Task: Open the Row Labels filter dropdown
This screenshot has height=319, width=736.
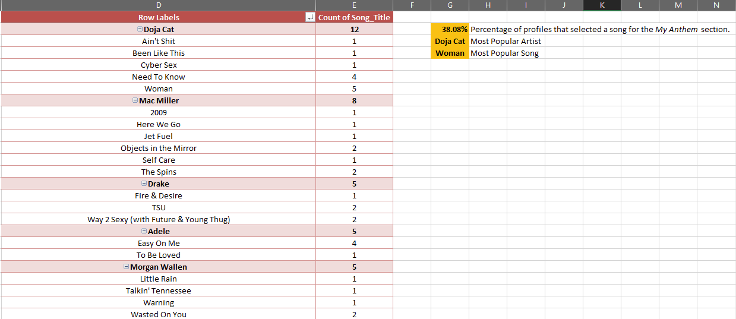Action: (309, 18)
